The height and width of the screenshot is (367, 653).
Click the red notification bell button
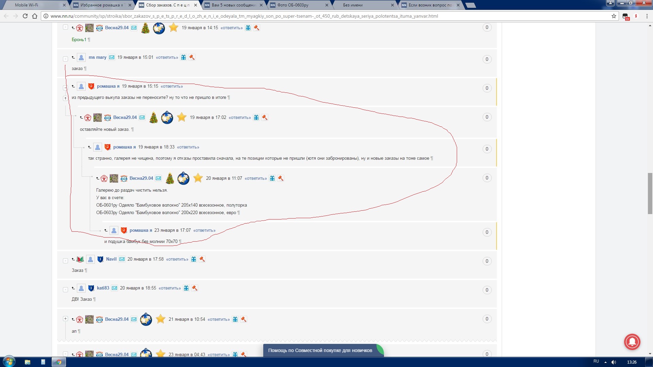pos(632,342)
